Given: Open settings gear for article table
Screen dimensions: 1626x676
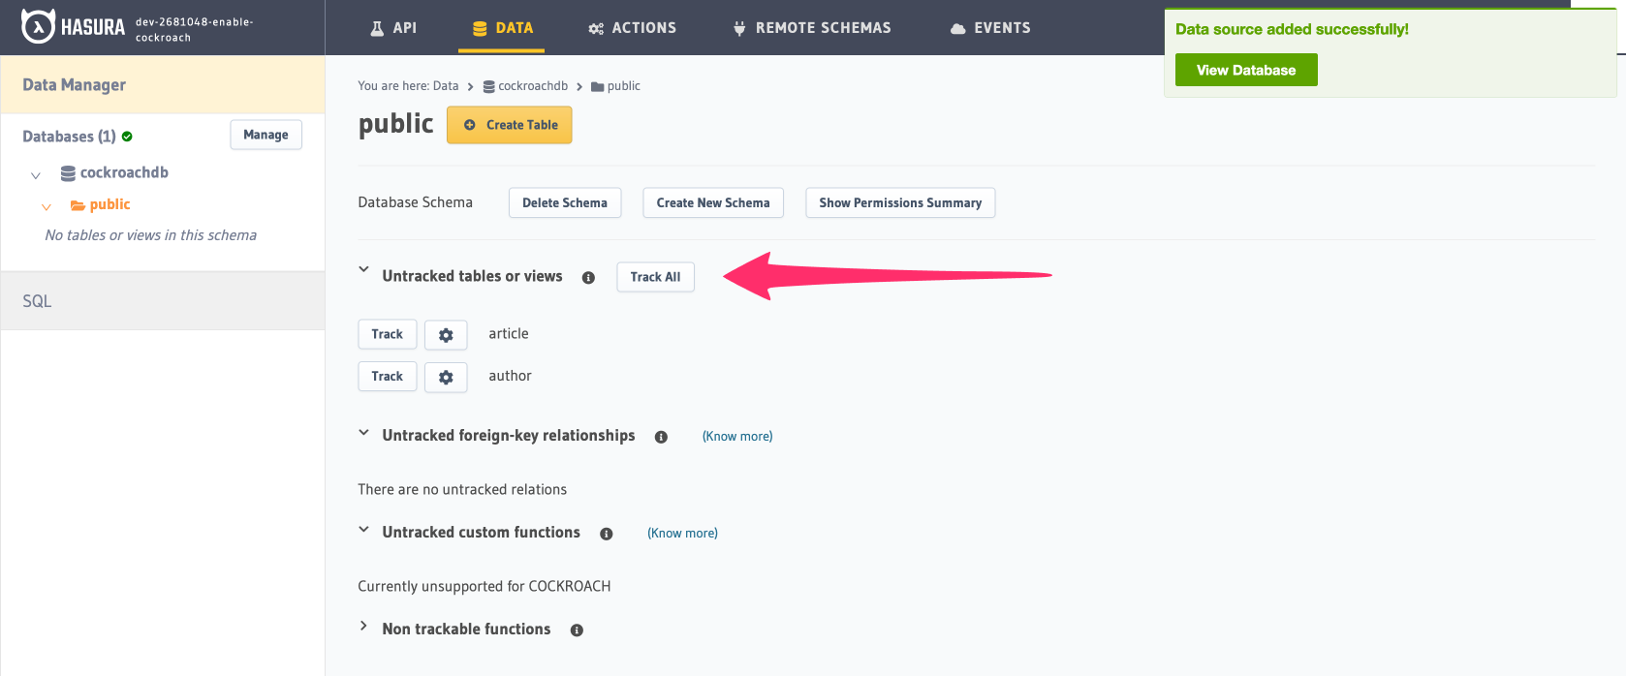Looking at the screenshot, I should pyautogui.click(x=446, y=335).
